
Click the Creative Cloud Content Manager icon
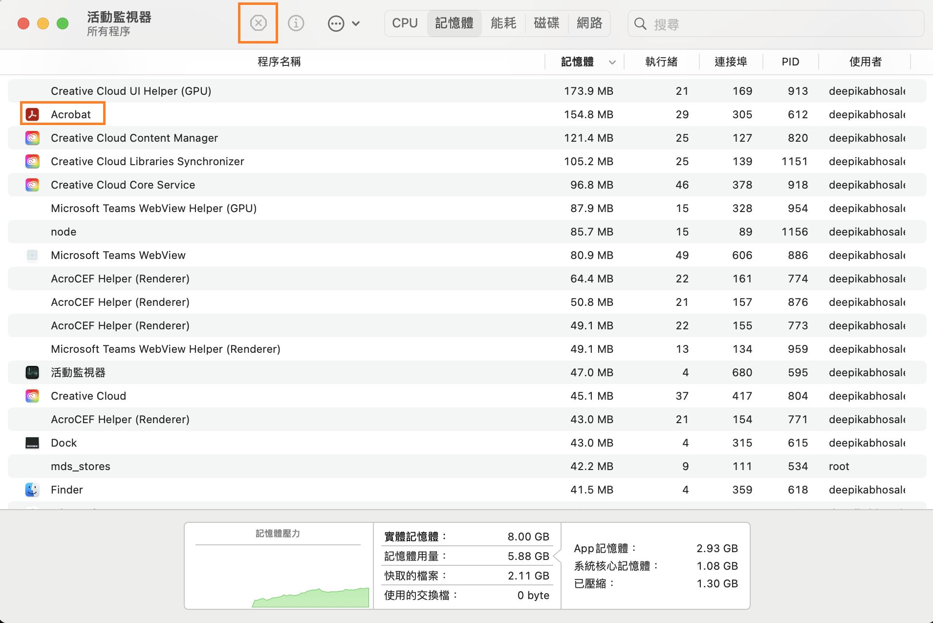point(32,137)
